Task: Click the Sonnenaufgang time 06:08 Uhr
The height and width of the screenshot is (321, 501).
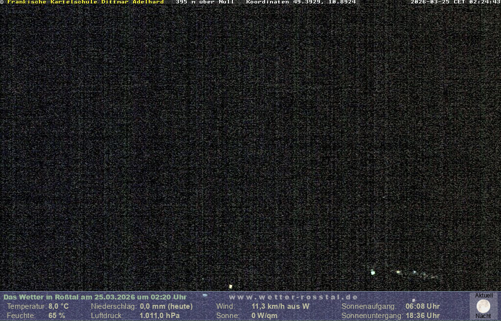Action: (422, 306)
